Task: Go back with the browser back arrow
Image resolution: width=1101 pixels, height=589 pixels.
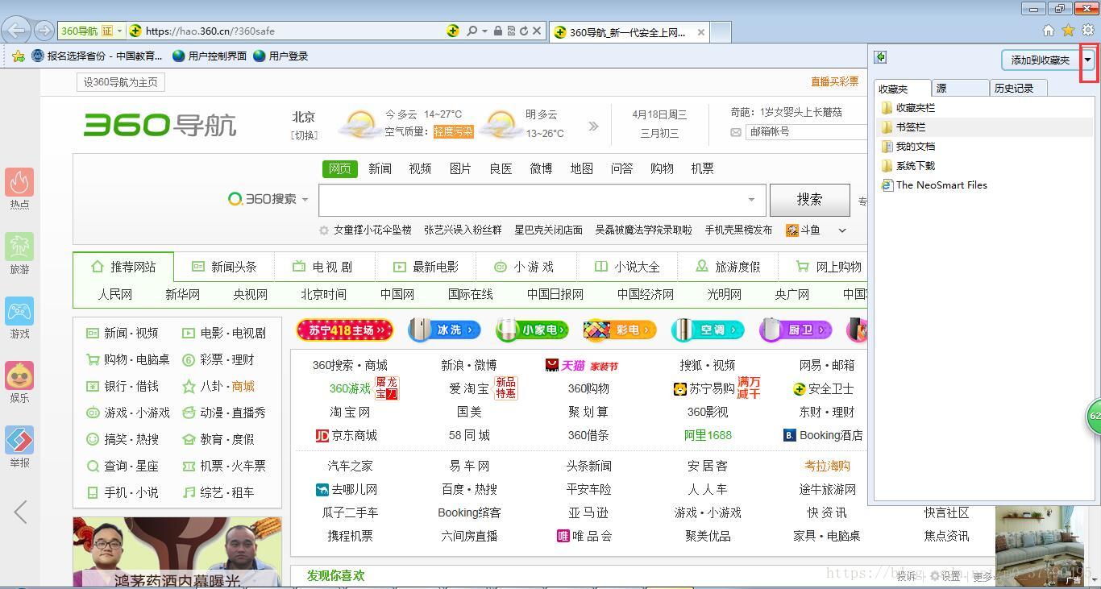Action: pos(16,31)
